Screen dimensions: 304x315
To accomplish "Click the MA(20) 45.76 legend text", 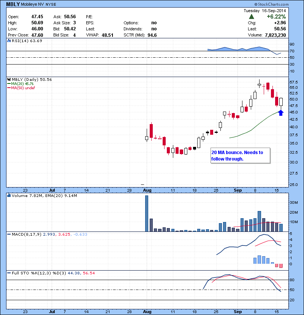I will [x=22, y=84].
